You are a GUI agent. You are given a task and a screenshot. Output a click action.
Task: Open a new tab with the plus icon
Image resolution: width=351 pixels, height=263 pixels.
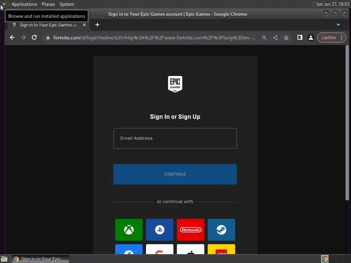97,25
